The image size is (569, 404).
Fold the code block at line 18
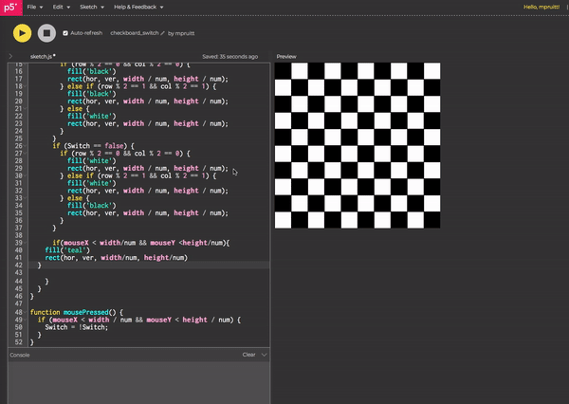coord(26,86)
